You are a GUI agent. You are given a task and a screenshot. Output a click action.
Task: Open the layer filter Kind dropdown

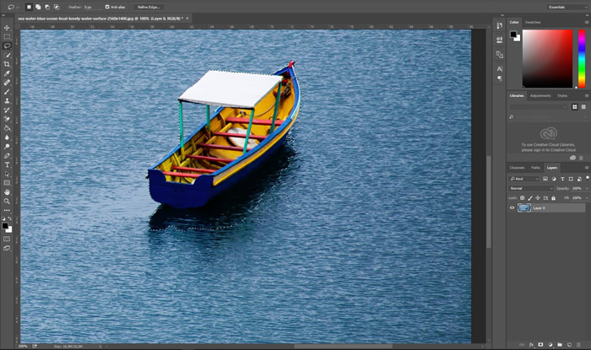click(523, 179)
